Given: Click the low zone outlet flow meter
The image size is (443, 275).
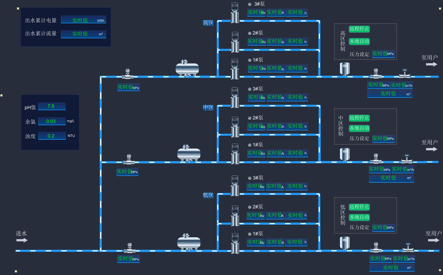Looking at the screenshot, I should click(x=408, y=248).
